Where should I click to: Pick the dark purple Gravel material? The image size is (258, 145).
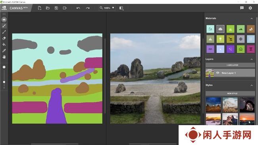click(x=230, y=49)
